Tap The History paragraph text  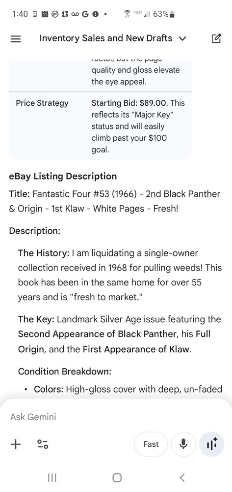tap(120, 275)
